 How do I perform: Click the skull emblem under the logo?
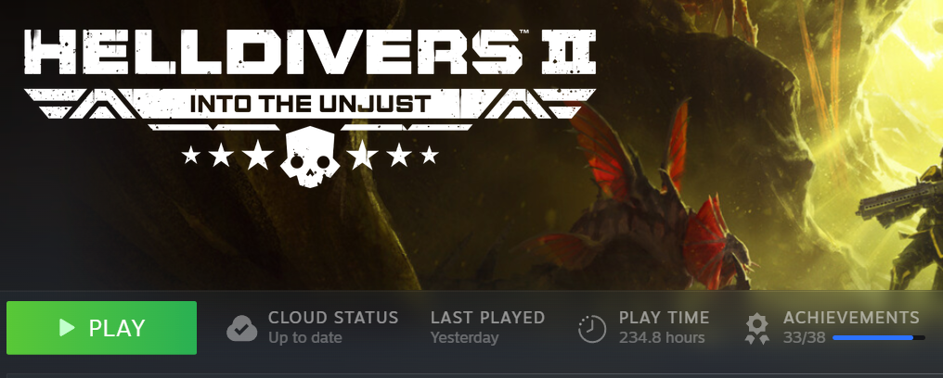[310, 157]
